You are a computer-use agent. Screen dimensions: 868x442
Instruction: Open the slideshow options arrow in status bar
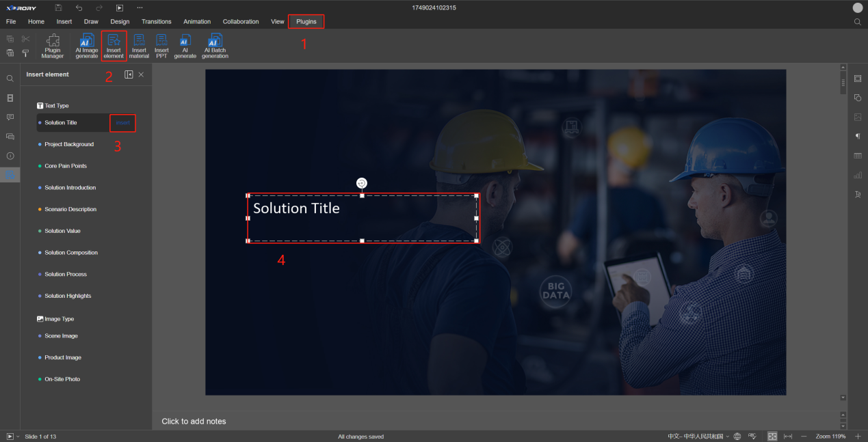18,436
